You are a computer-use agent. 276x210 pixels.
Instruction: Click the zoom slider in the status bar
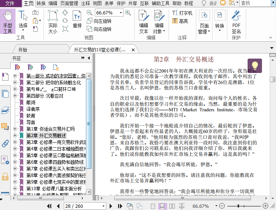pyautogui.click(x=244, y=206)
